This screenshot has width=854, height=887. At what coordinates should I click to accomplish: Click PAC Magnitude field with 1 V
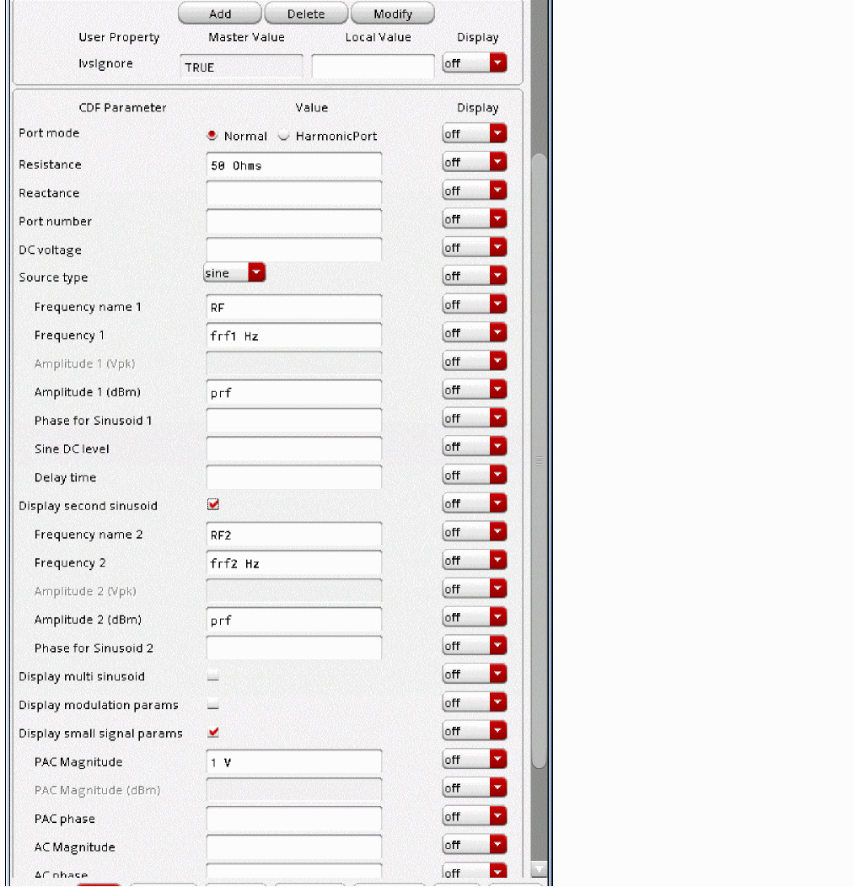[294, 761]
